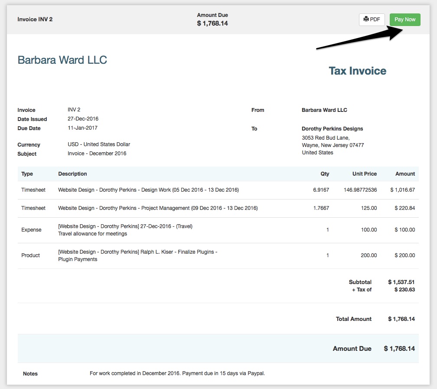
Task: Select the payment instructions in Notes
Action: (177, 373)
